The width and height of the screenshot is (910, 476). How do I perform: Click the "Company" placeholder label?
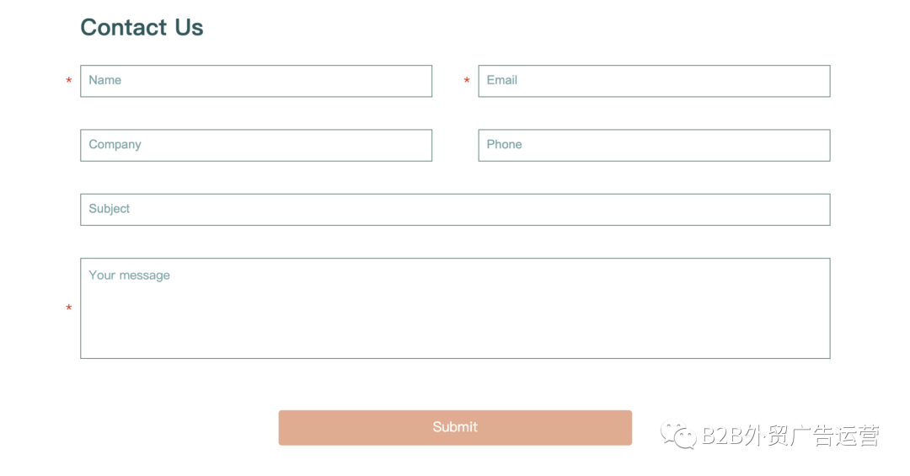[x=115, y=145]
